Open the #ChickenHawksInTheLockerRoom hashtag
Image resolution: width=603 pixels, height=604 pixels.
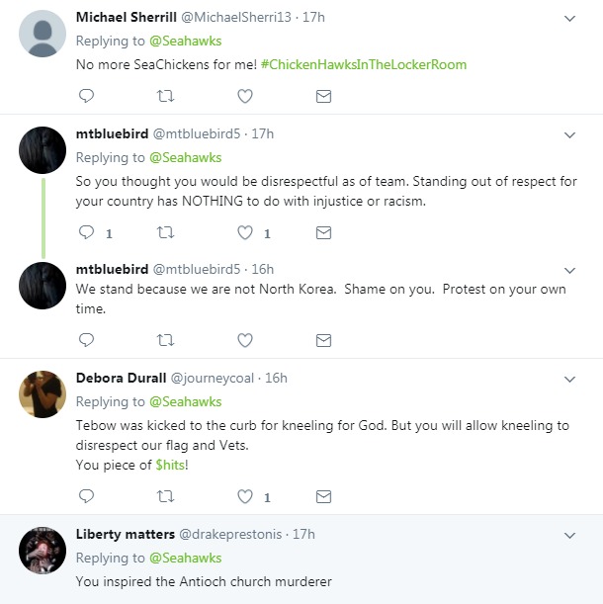tap(363, 64)
